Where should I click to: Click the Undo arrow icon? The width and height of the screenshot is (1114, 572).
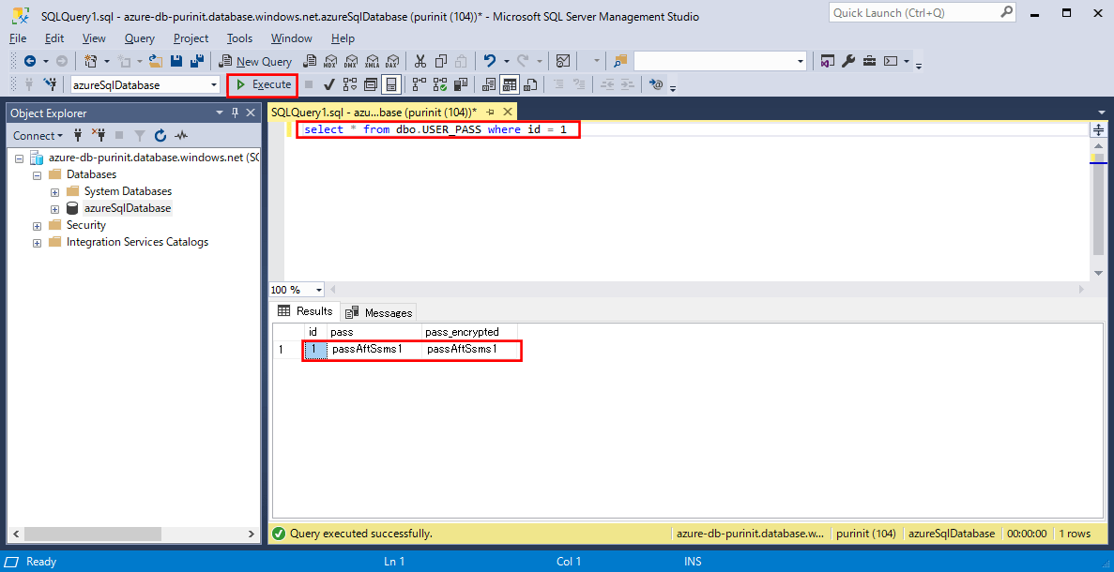tap(489, 61)
